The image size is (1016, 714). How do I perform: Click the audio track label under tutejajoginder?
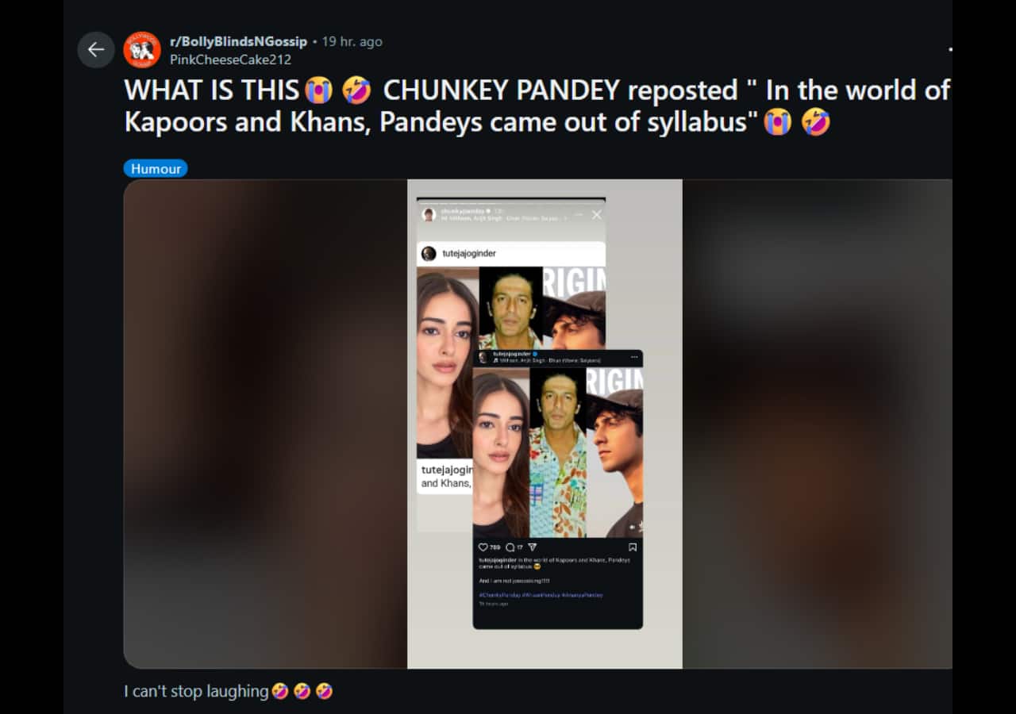click(548, 360)
